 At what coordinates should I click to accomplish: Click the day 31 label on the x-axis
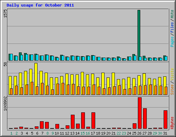pos(165,133)
